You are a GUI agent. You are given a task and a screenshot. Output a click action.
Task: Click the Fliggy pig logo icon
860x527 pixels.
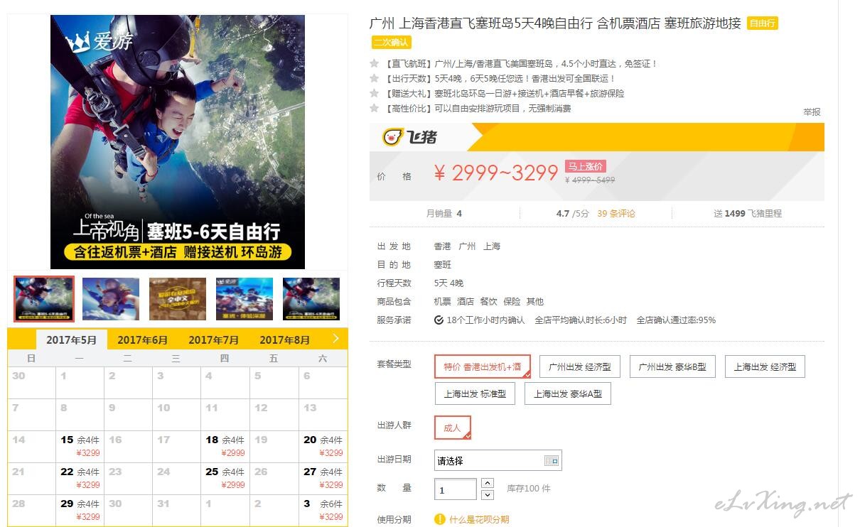(392, 136)
